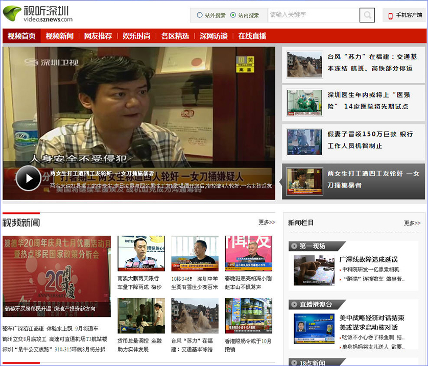Open the 深圳医生 医强险 thumbnail
The image size is (428, 366).
(304, 103)
